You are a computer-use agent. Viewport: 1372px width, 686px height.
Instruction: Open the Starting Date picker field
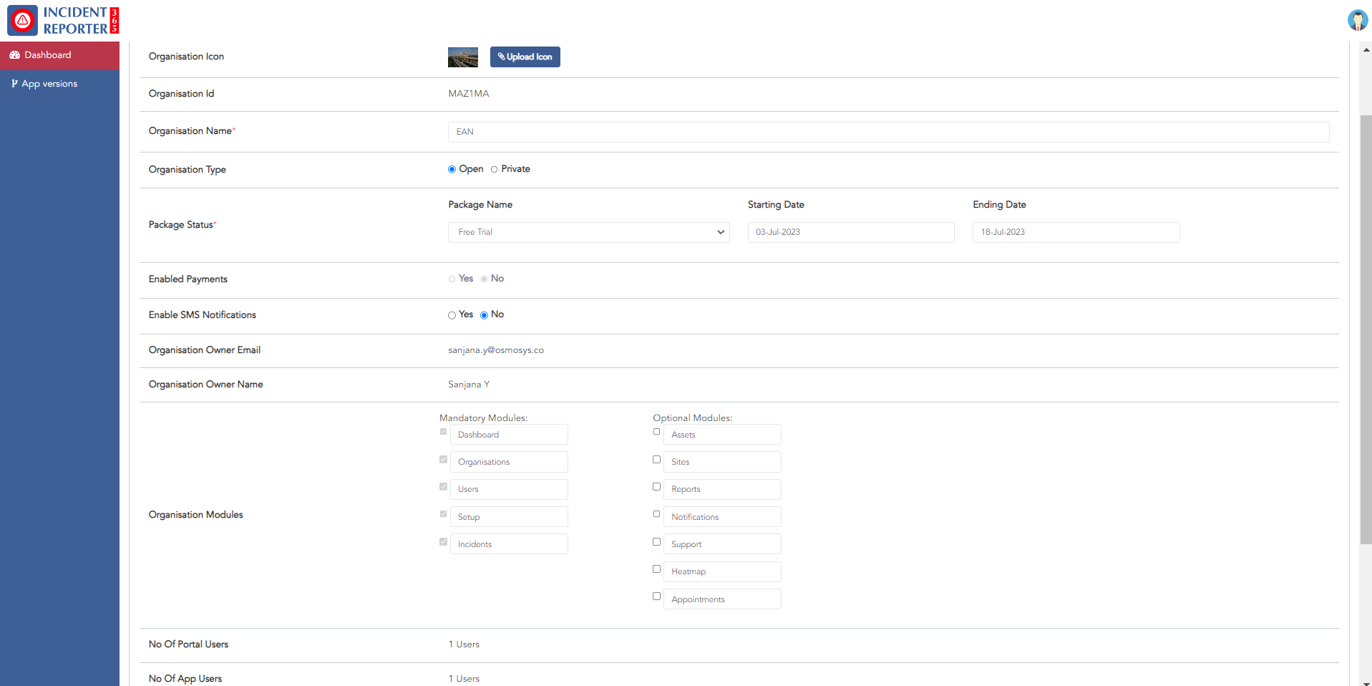850,232
